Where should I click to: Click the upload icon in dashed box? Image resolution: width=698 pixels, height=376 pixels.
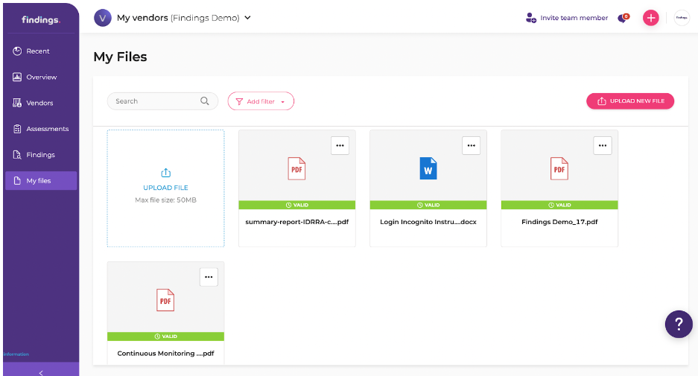tap(165, 173)
